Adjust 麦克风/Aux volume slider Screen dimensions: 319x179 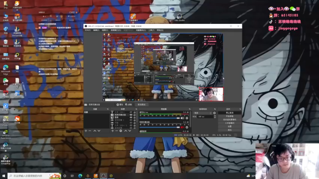pyautogui.click(x=160, y=118)
